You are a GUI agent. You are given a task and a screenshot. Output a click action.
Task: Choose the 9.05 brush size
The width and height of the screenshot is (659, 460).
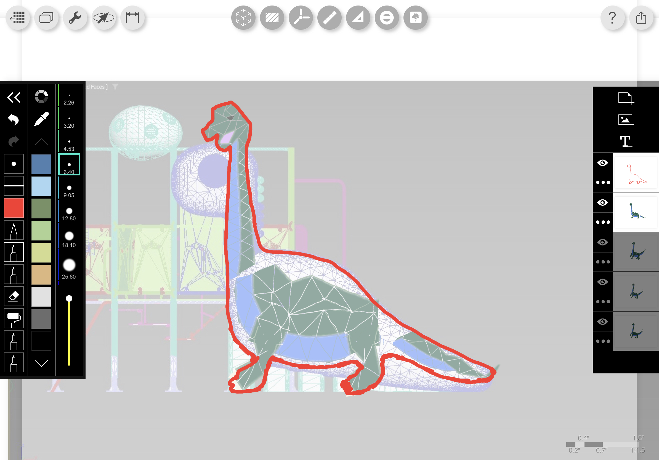(x=69, y=191)
